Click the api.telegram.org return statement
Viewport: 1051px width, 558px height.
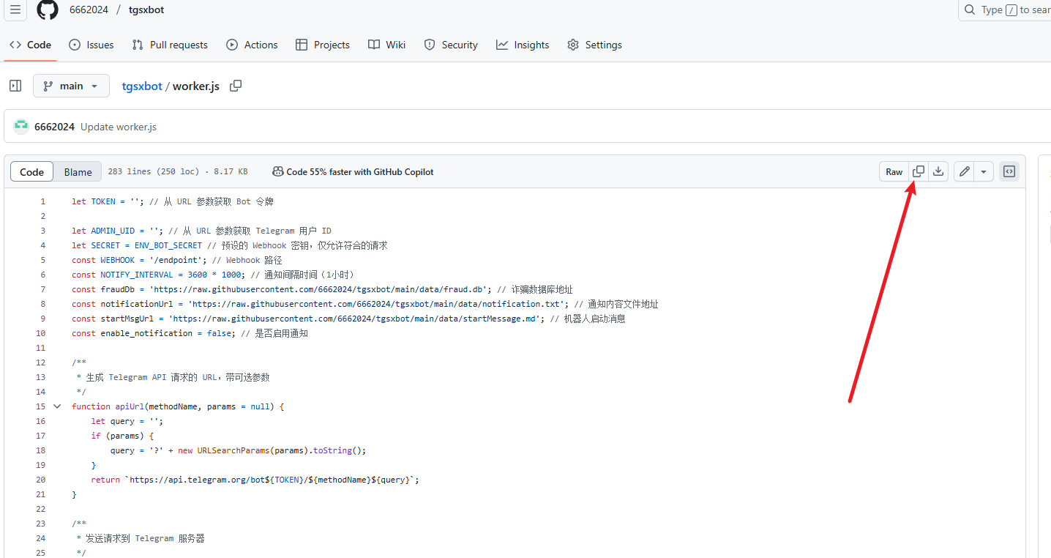click(255, 480)
